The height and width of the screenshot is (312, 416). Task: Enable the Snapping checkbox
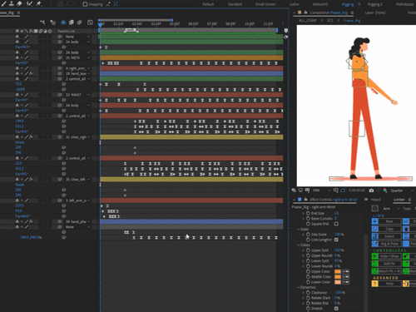point(85,4)
